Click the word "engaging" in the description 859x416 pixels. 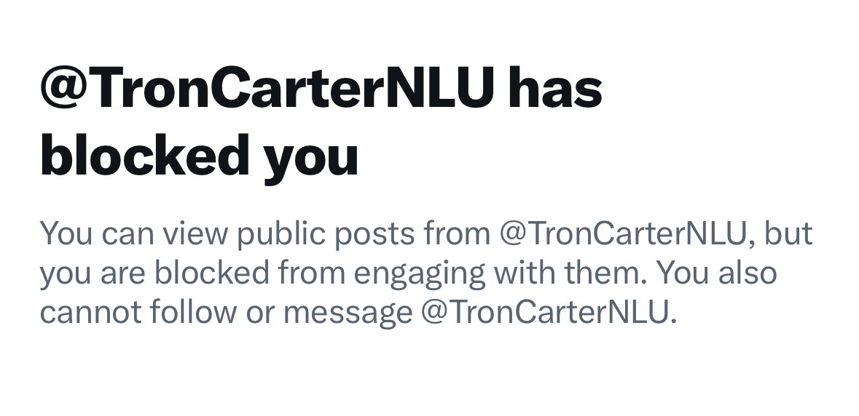click(x=420, y=275)
